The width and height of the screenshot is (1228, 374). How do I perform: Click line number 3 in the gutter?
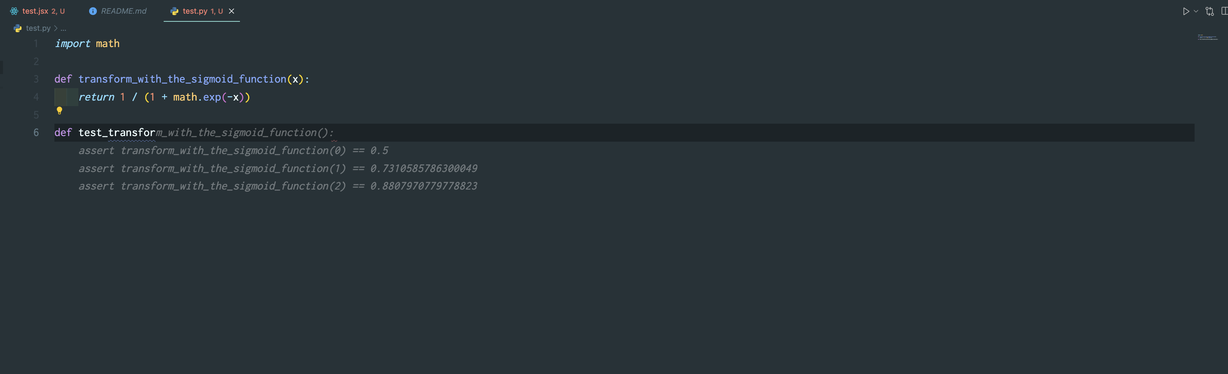point(36,79)
